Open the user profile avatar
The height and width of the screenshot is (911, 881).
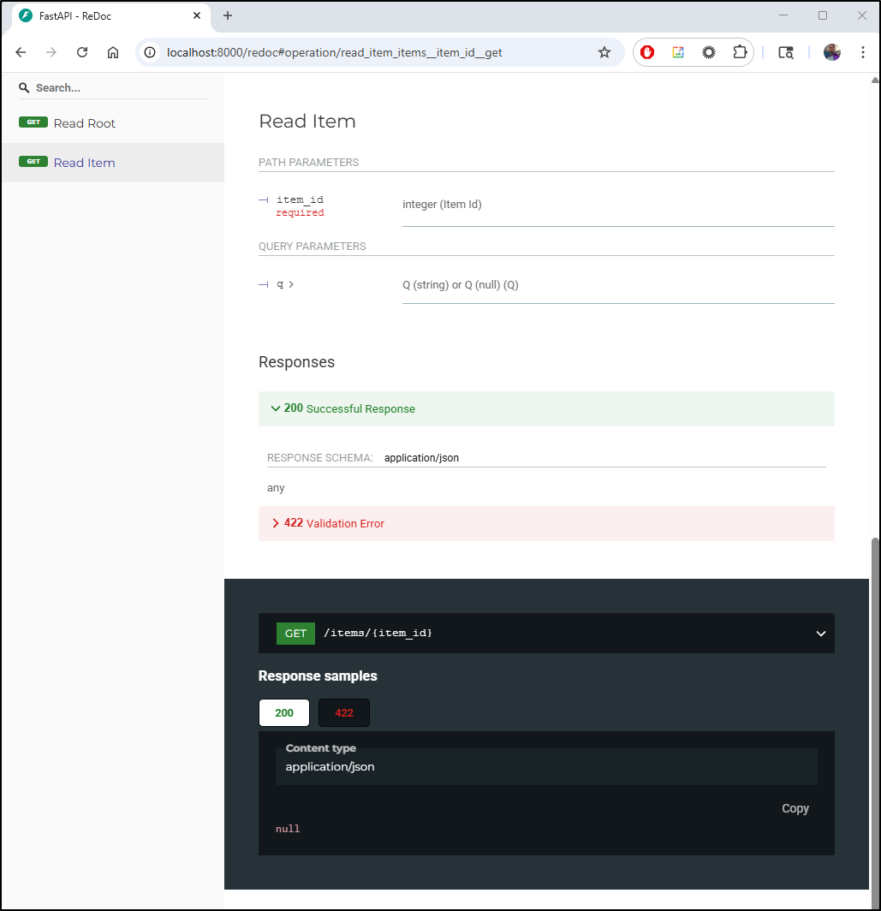[832, 52]
